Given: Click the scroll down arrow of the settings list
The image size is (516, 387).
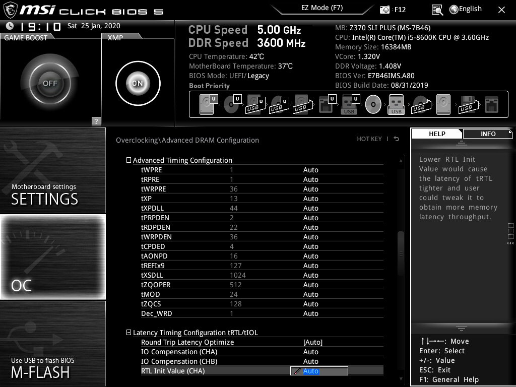Looking at the screenshot, I should 401,379.
